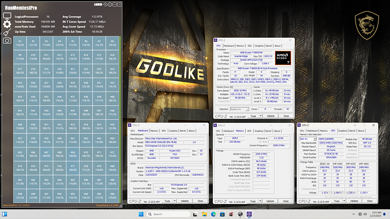Click the broom cleanup icon
Viewport: 390px width, 219px height.
(x=7, y=32)
